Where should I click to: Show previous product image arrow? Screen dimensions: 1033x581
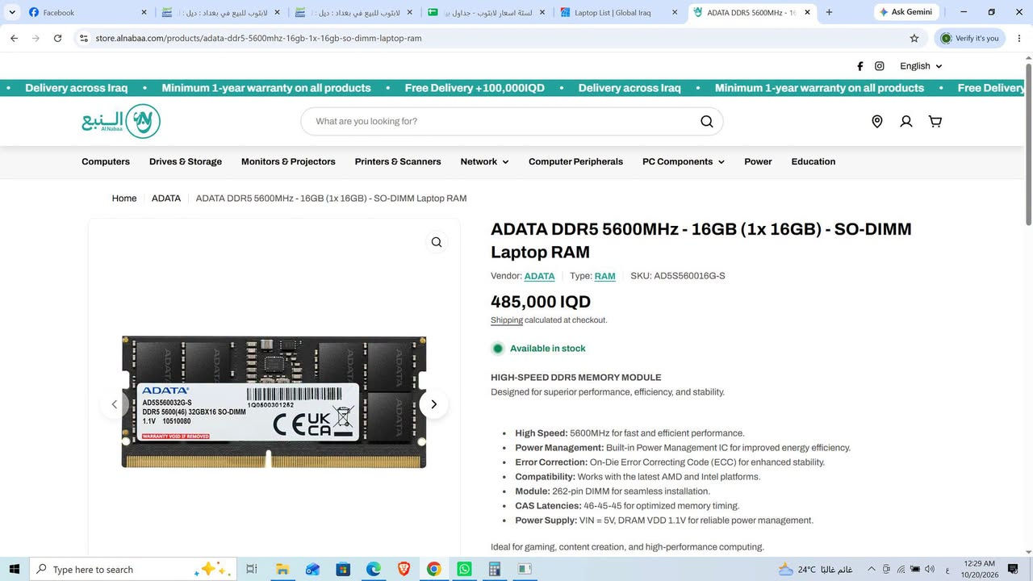click(x=114, y=404)
